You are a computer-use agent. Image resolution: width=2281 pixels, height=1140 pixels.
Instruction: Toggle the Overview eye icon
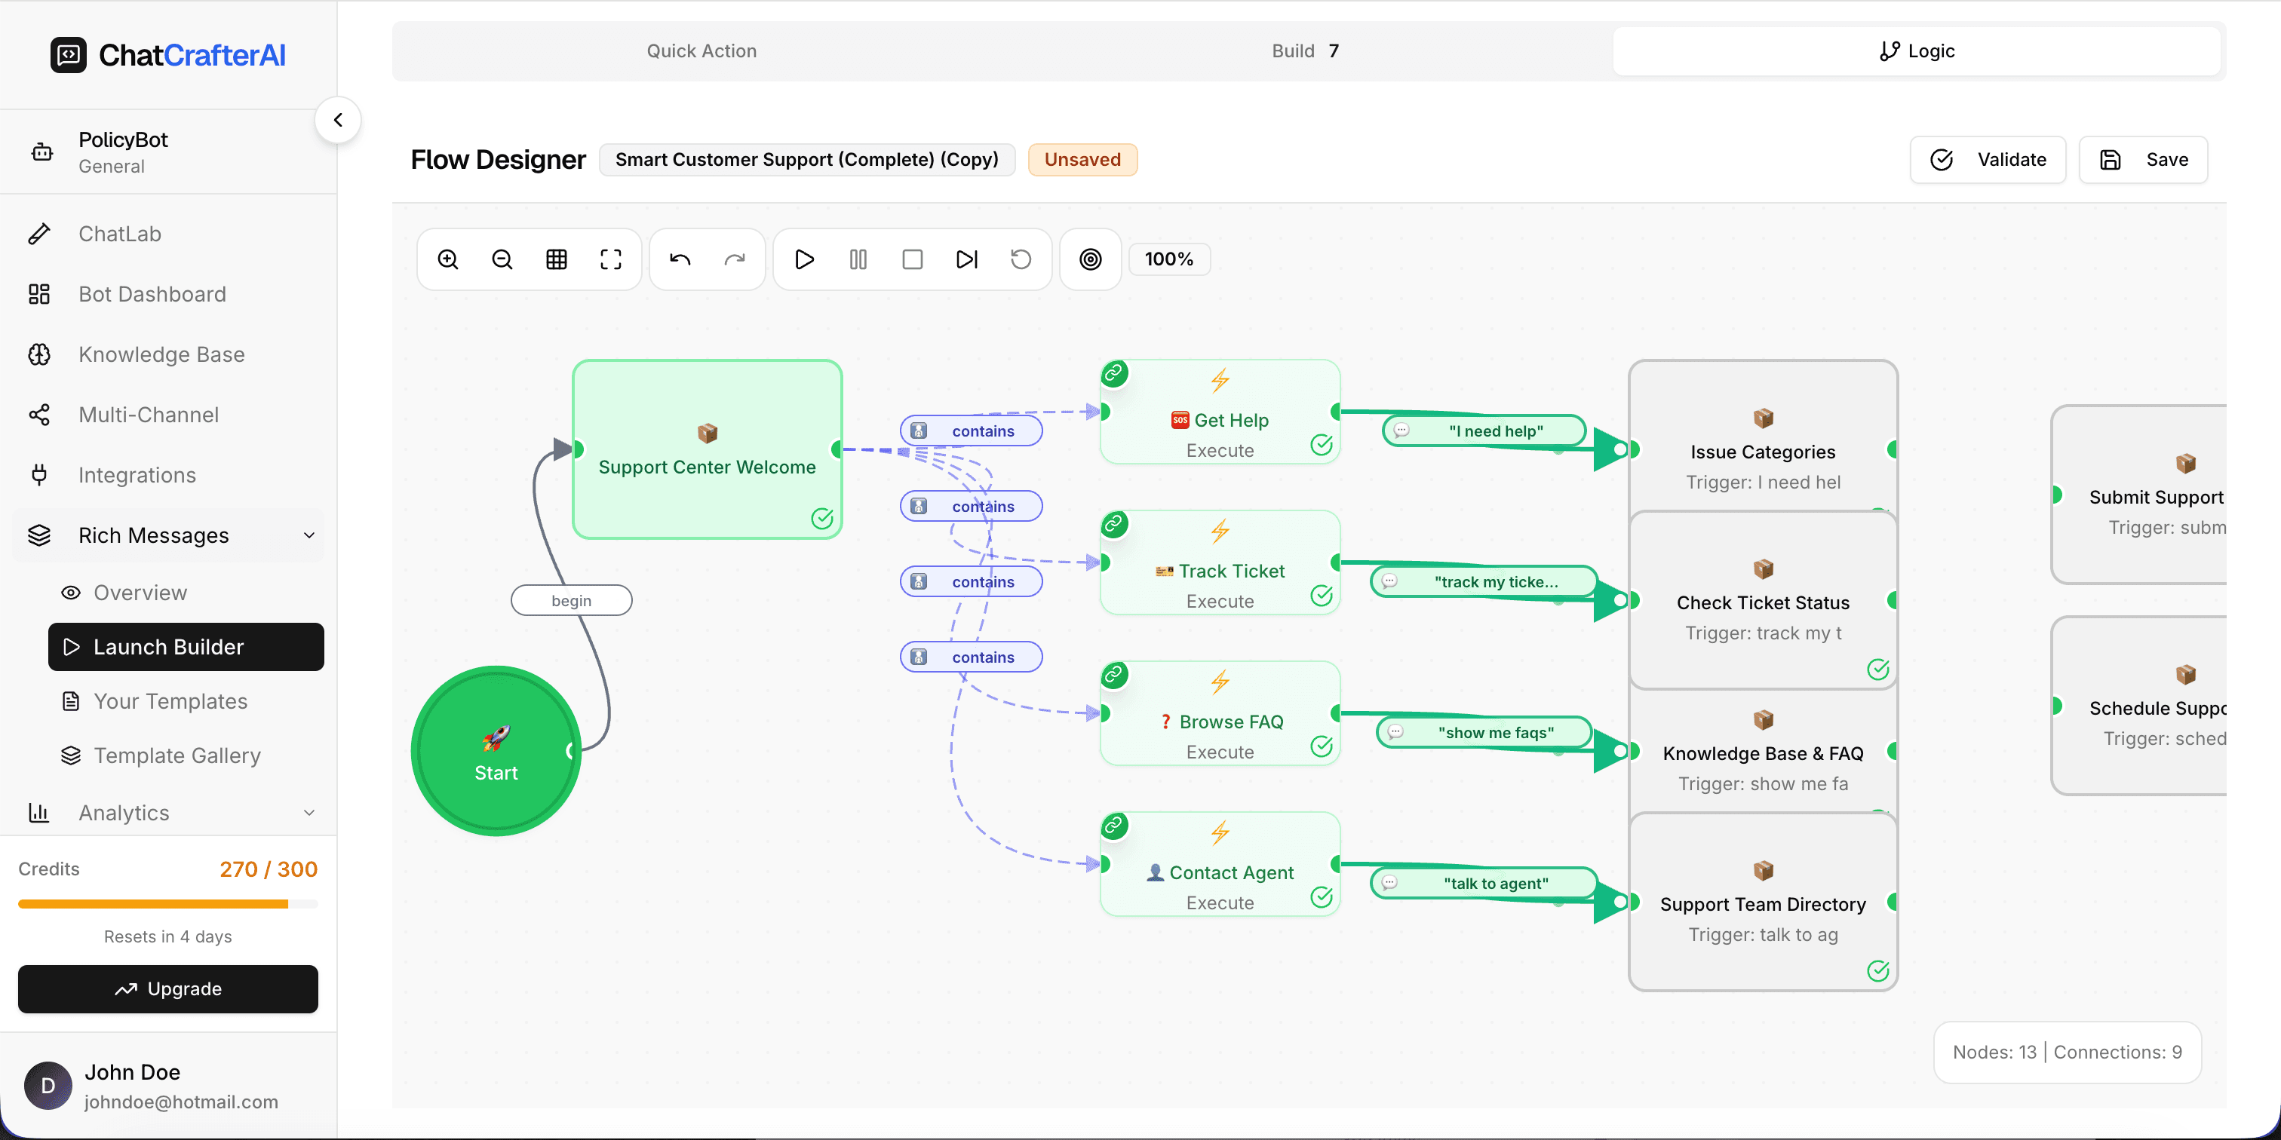click(x=71, y=592)
